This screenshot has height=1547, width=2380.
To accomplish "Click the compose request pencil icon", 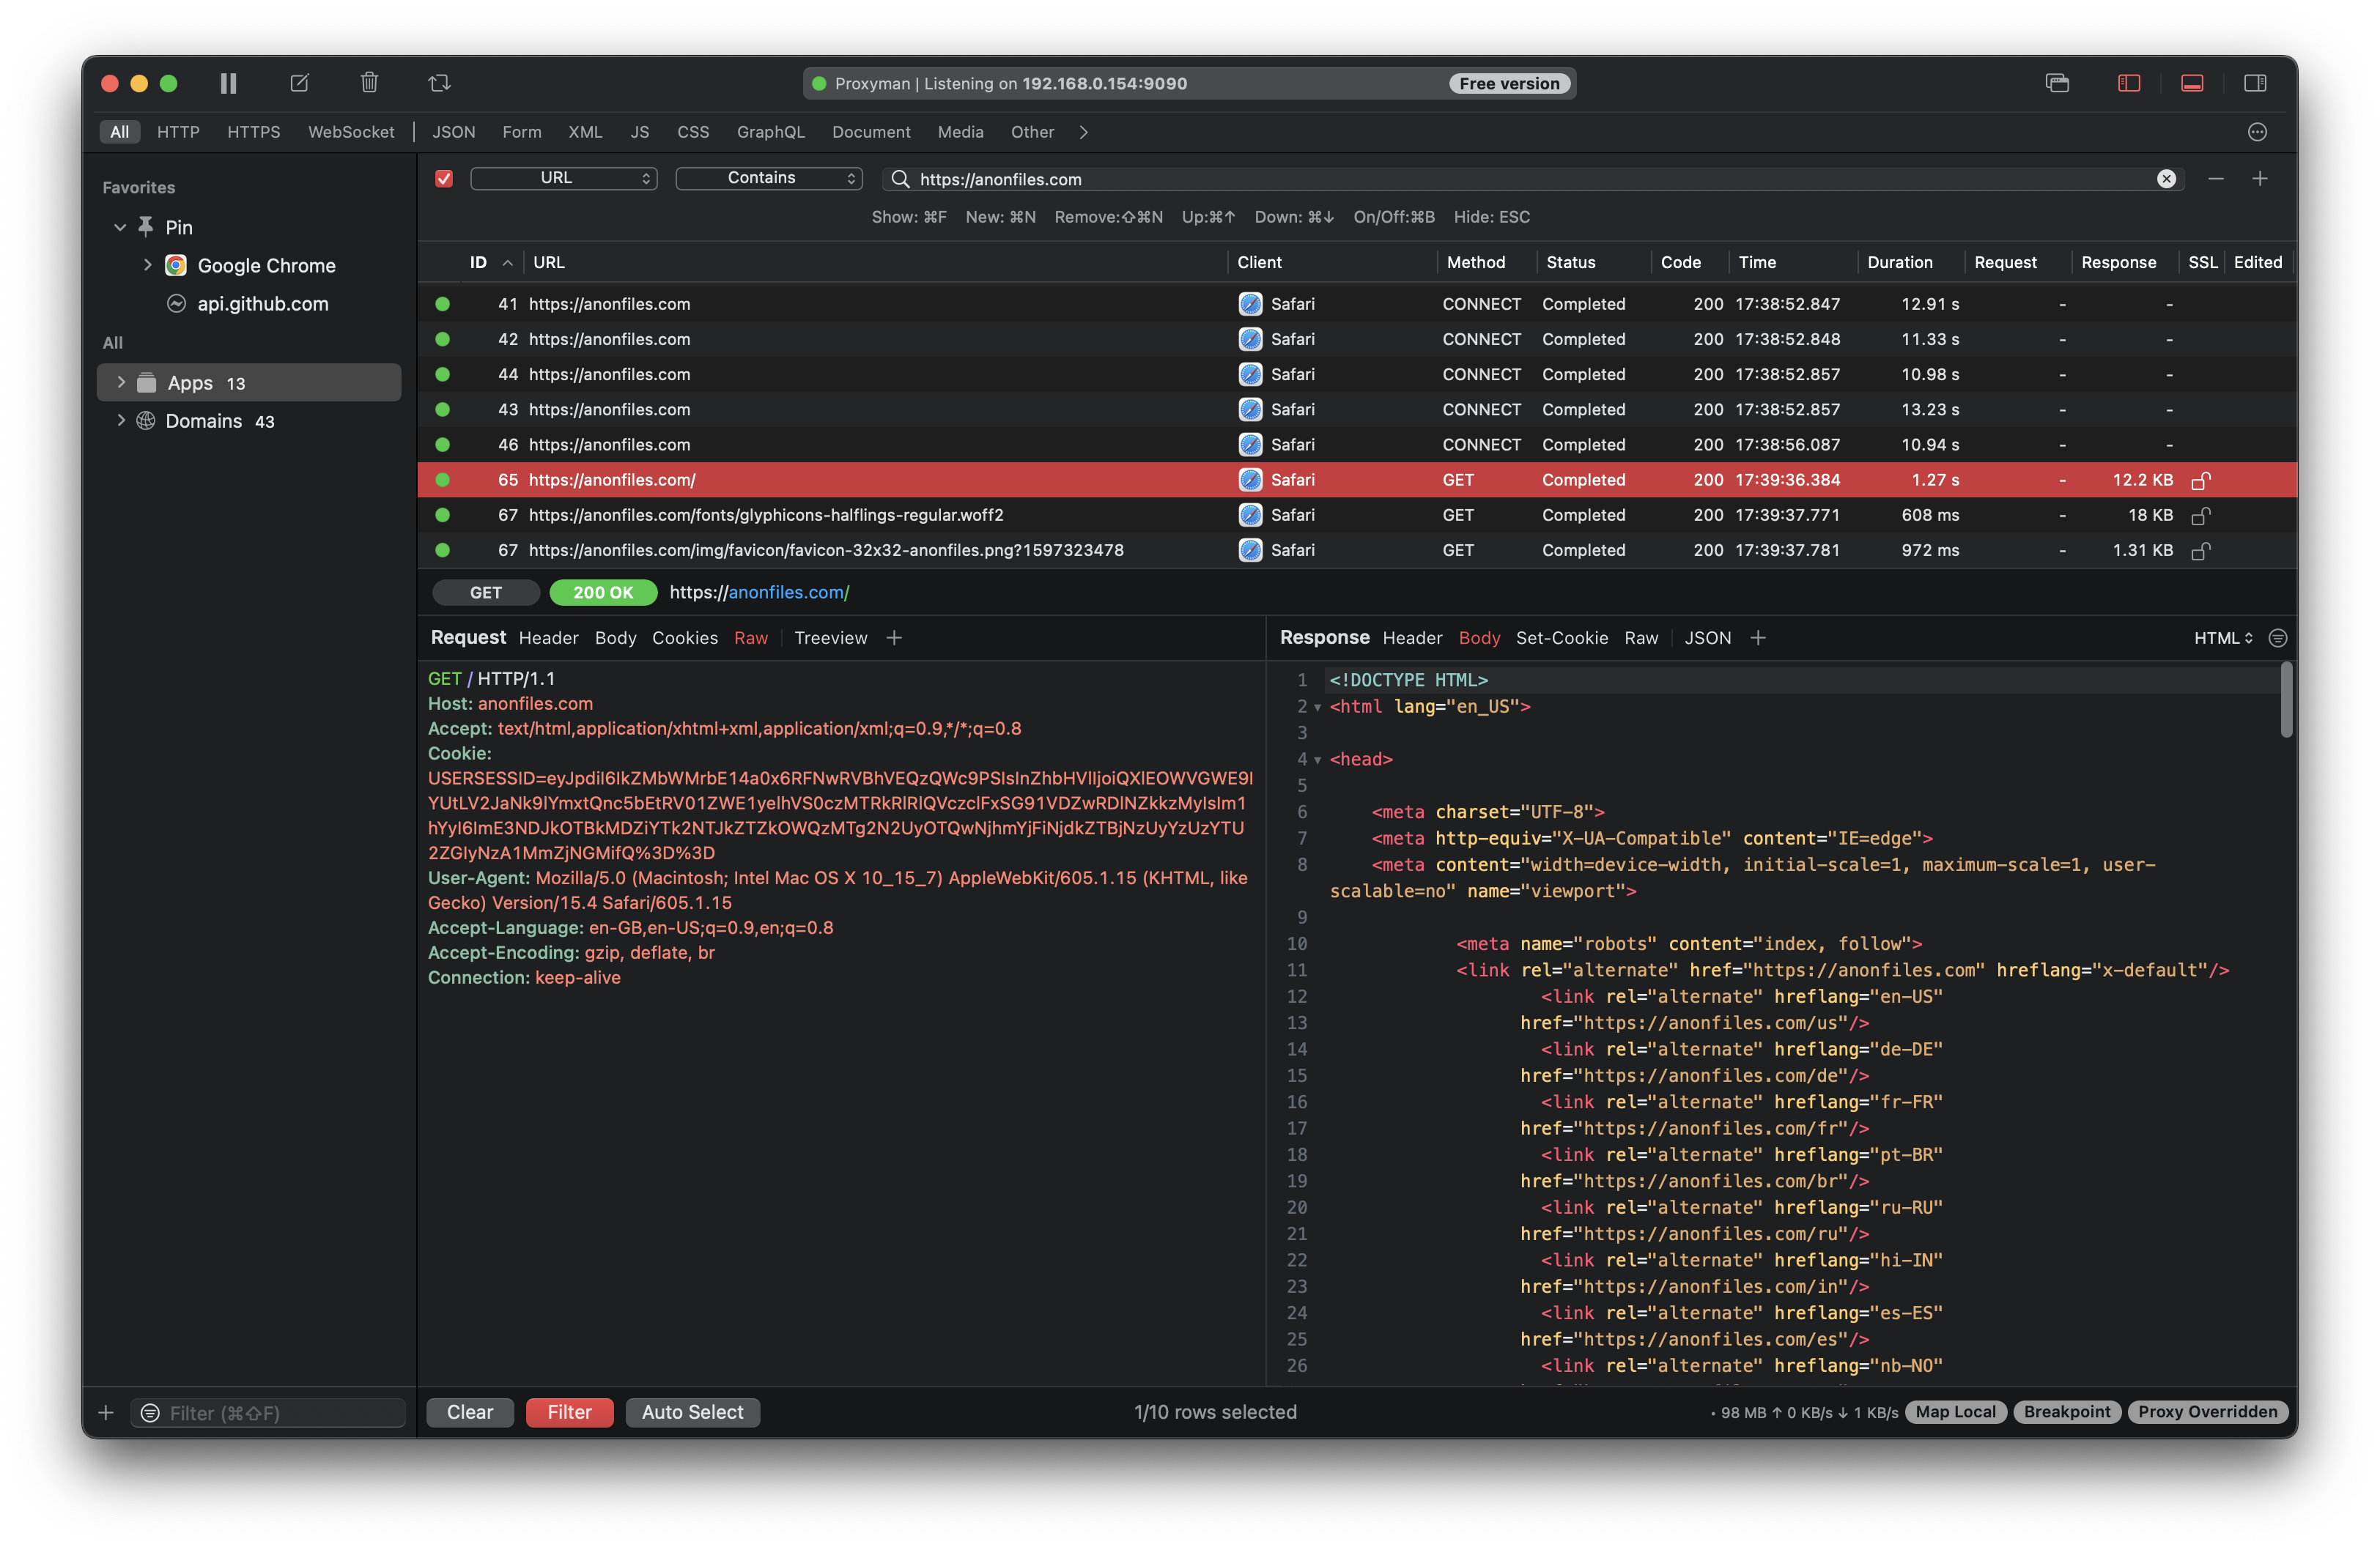I will coord(299,83).
